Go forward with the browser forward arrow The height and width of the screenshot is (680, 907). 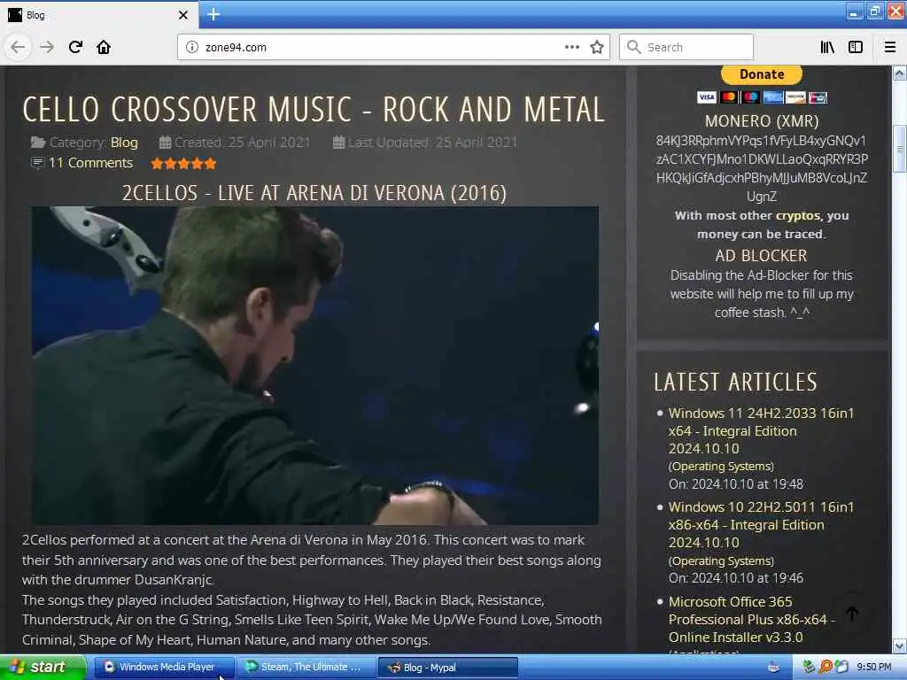[47, 47]
